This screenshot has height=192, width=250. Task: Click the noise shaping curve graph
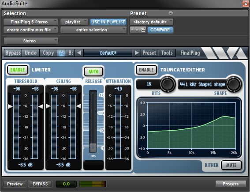coord(191,126)
